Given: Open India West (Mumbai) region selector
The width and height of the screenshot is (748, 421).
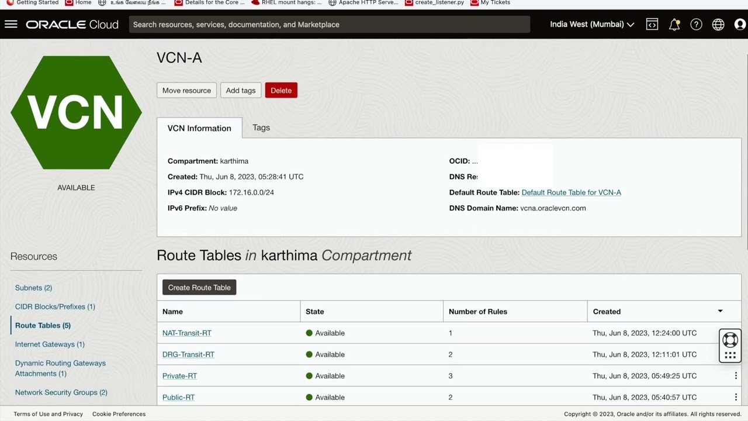Looking at the screenshot, I should (x=592, y=25).
